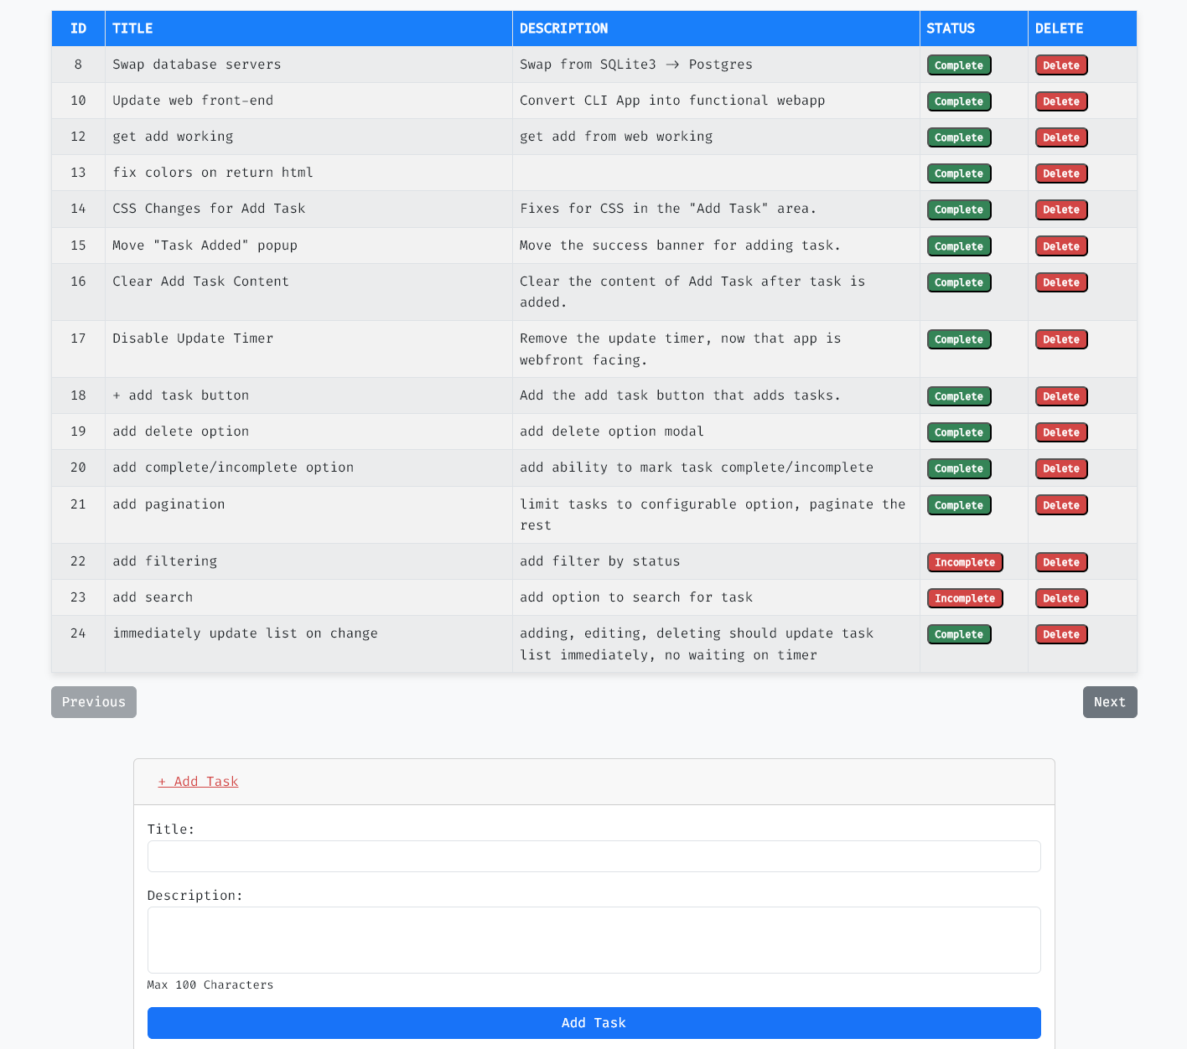This screenshot has height=1049, width=1187.
Task: Click the ID column header
Action: click(78, 28)
